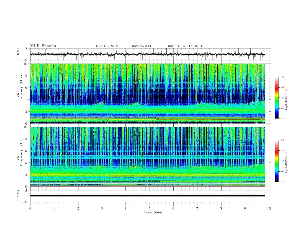This screenshot has height=234, width=303.
Task: Click the "6" tick on the Time axis
Action: click(x=173, y=208)
